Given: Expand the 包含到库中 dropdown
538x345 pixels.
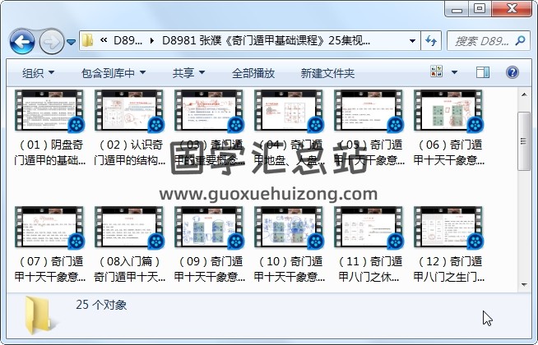Looking at the screenshot, I should click(113, 73).
